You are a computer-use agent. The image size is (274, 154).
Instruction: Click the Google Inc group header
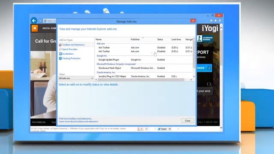point(102,56)
